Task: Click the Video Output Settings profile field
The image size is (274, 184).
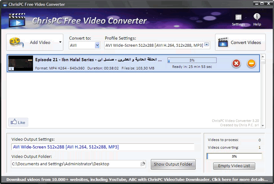Action: [103, 147]
